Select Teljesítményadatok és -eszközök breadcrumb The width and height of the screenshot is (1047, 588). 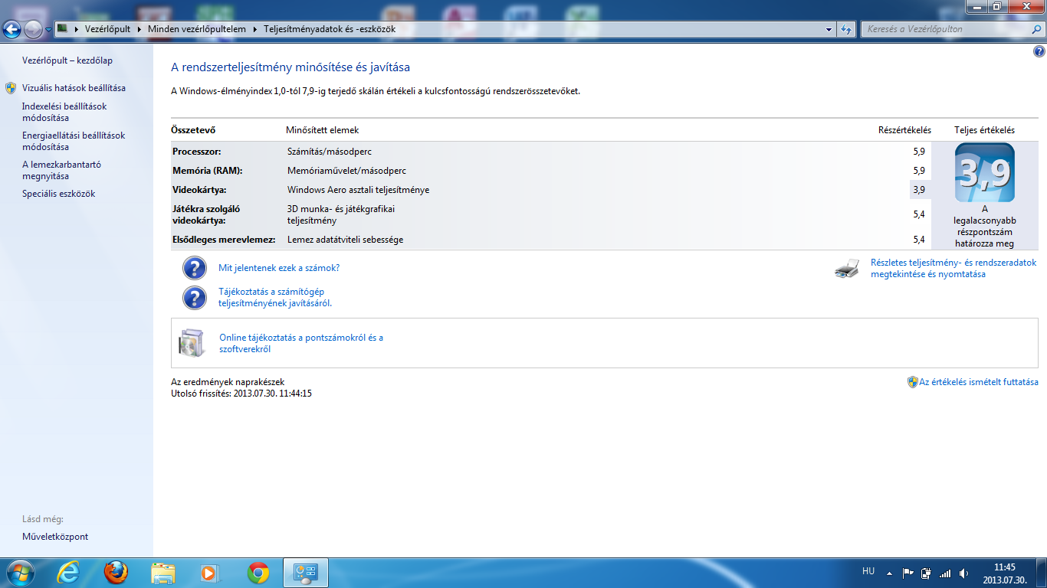click(330, 29)
